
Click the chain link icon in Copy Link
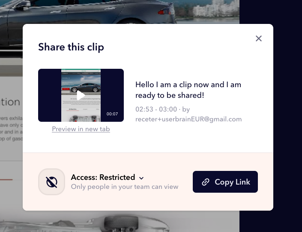(x=205, y=182)
